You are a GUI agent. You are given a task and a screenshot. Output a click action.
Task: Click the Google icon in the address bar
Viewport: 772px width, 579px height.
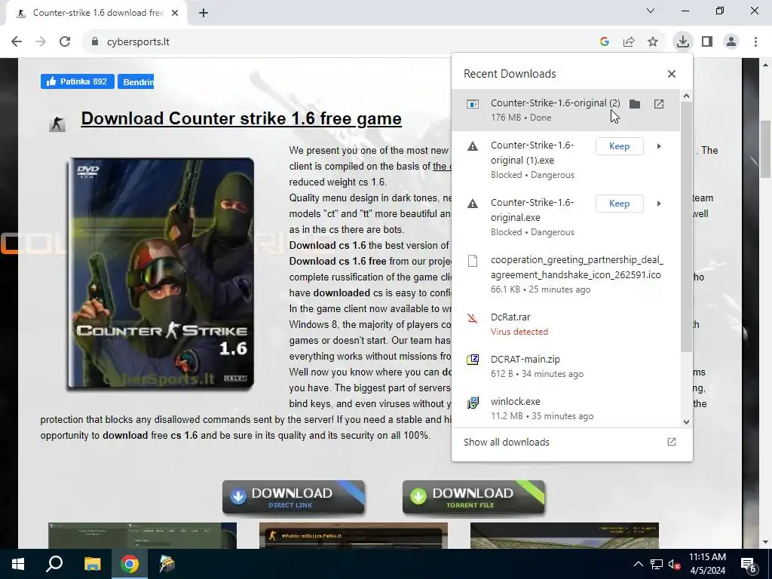pos(605,42)
